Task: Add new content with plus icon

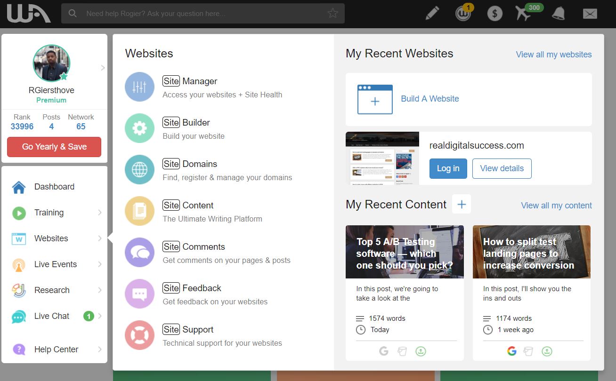Action: click(x=462, y=204)
